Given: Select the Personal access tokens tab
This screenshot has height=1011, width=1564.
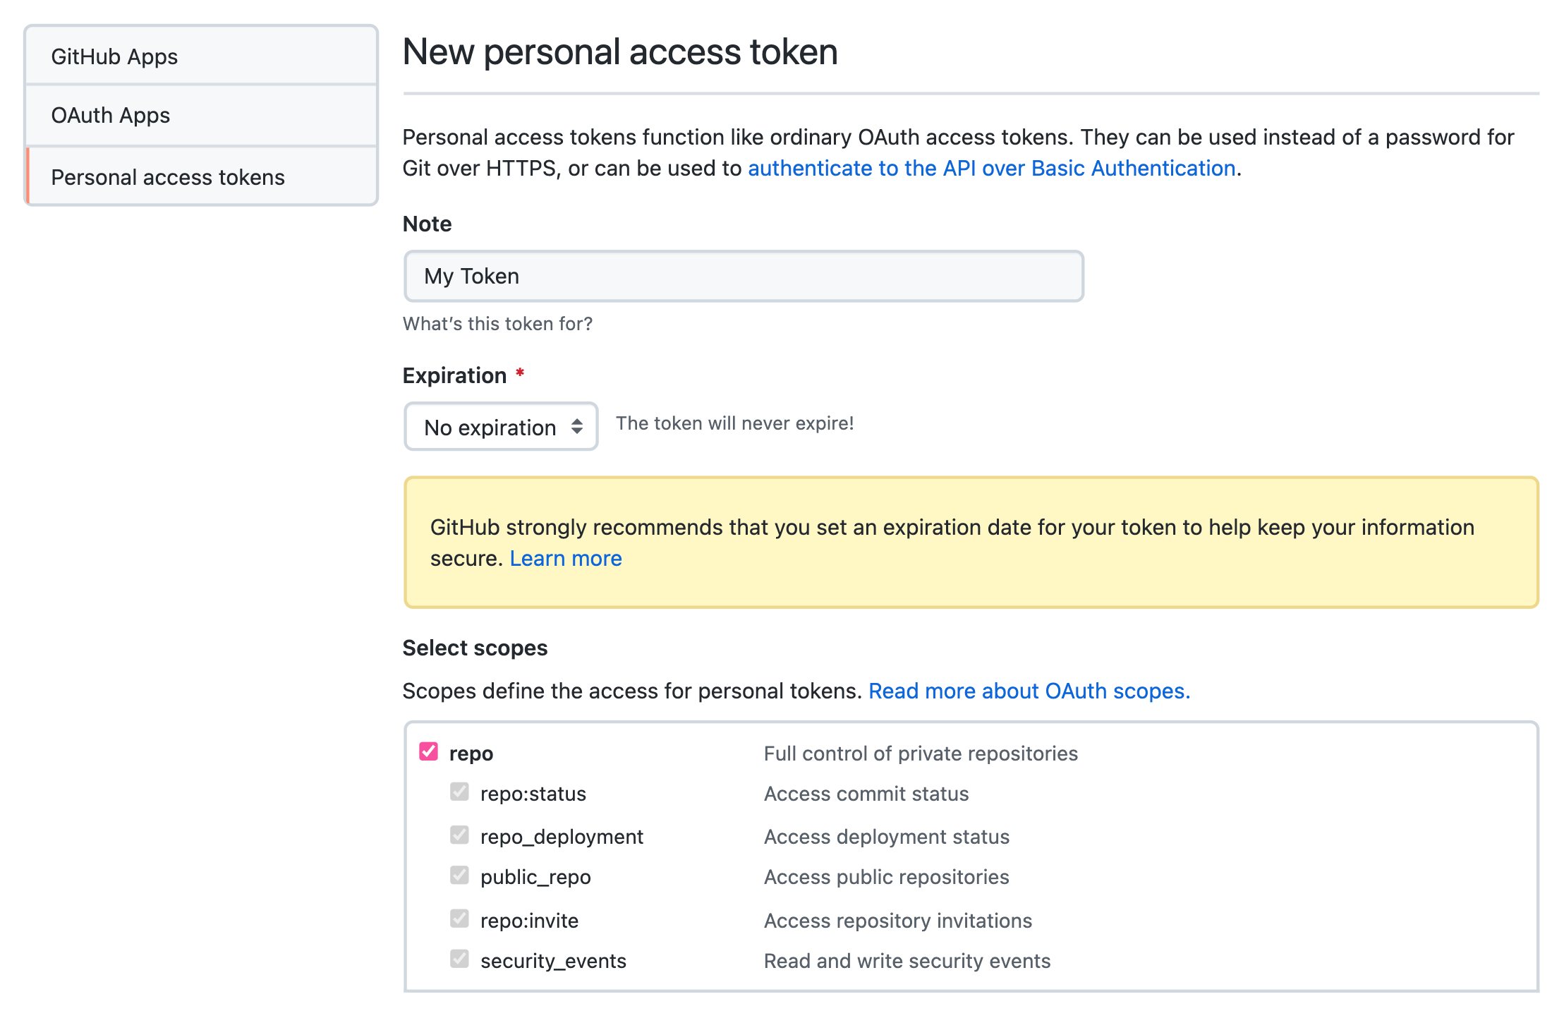Looking at the screenshot, I should coord(200,176).
